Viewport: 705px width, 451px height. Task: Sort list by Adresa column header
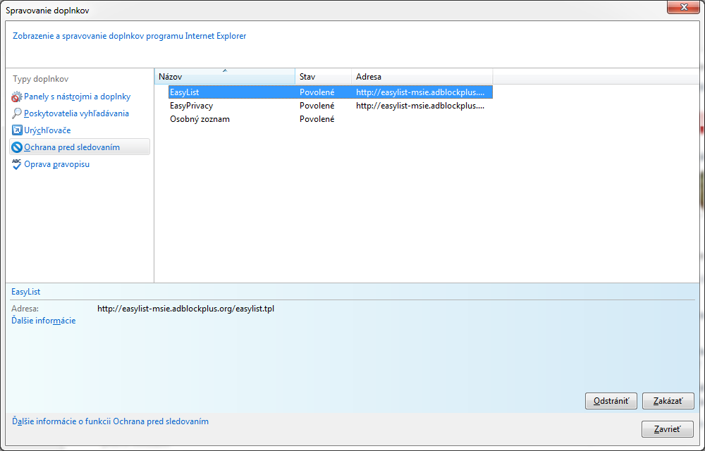click(422, 77)
